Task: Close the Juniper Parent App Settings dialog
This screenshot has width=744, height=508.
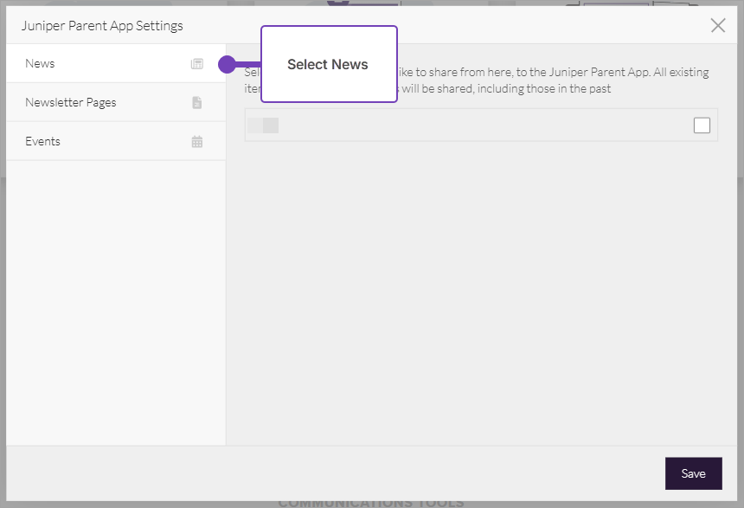Action: (x=717, y=25)
